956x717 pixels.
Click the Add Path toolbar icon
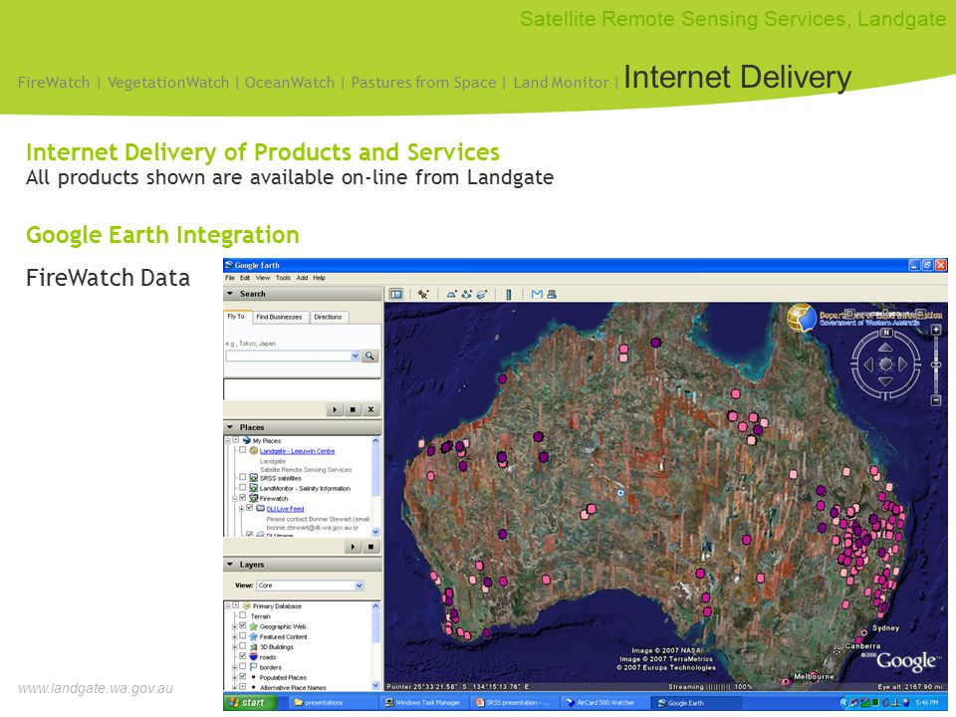click(467, 295)
